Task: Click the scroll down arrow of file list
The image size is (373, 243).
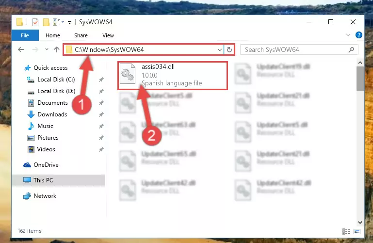Action: coord(360,223)
